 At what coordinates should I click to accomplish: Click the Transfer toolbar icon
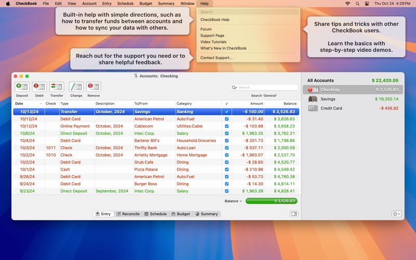click(x=57, y=87)
